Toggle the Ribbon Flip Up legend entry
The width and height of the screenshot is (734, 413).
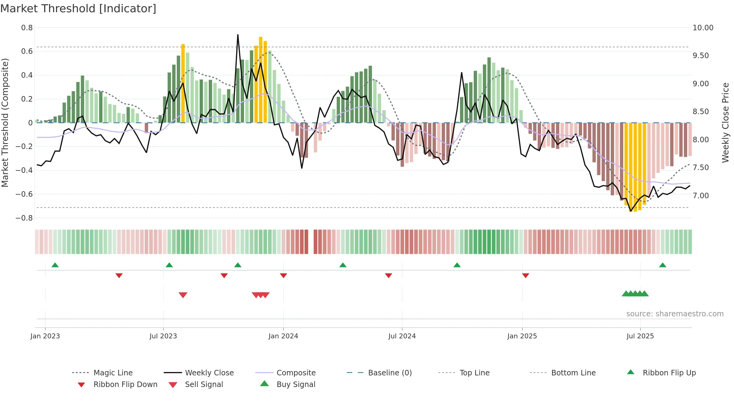pos(661,373)
